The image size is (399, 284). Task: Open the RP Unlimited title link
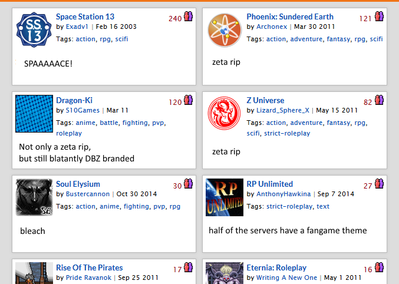pyautogui.click(x=269, y=184)
